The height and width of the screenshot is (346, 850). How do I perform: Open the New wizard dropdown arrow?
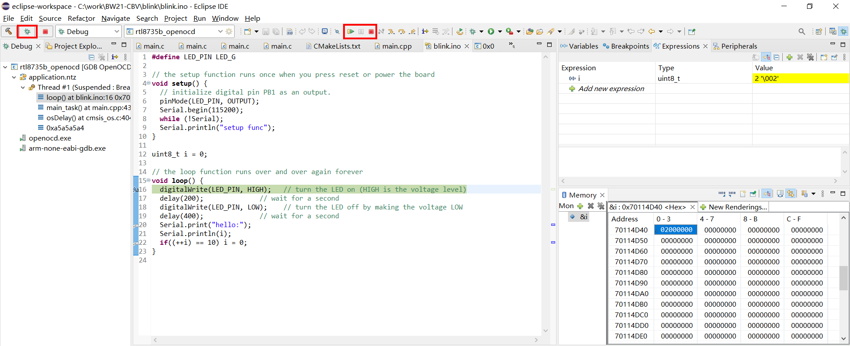pos(256,31)
